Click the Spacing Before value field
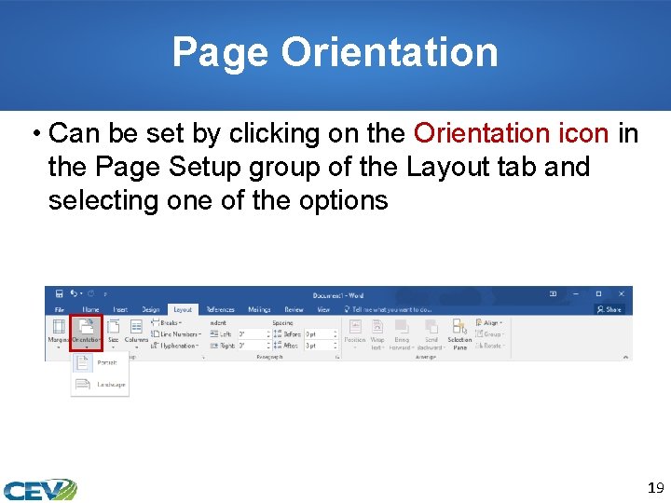The height and width of the screenshot is (503, 671). click(319, 334)
